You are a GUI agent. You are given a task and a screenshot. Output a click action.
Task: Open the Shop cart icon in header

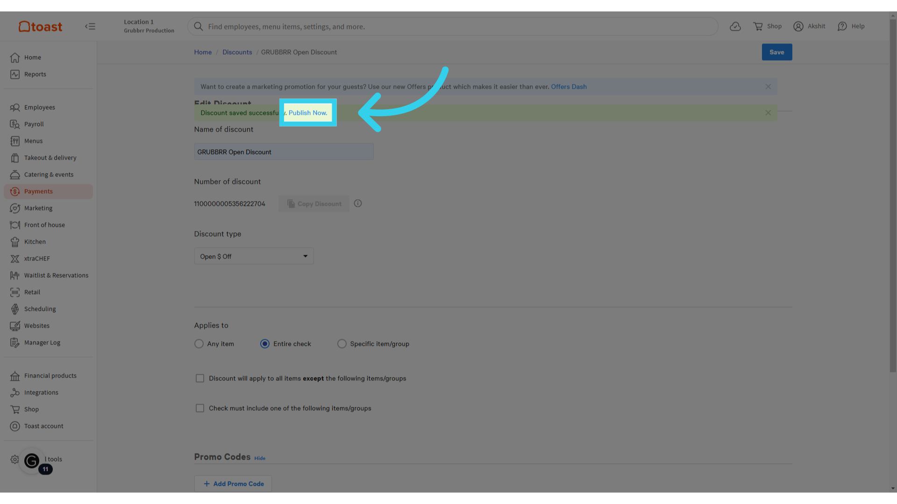758,27
